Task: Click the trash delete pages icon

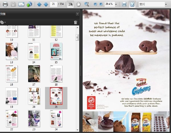Action: [x=76, y=22]
